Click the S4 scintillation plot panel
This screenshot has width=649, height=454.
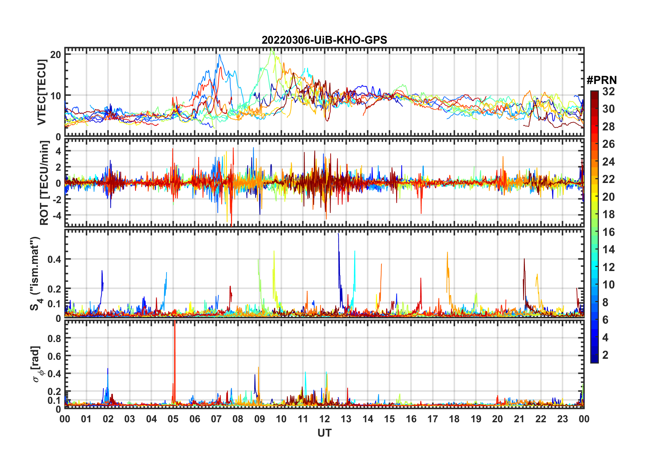pyautogui.click(x=324, y=273)
